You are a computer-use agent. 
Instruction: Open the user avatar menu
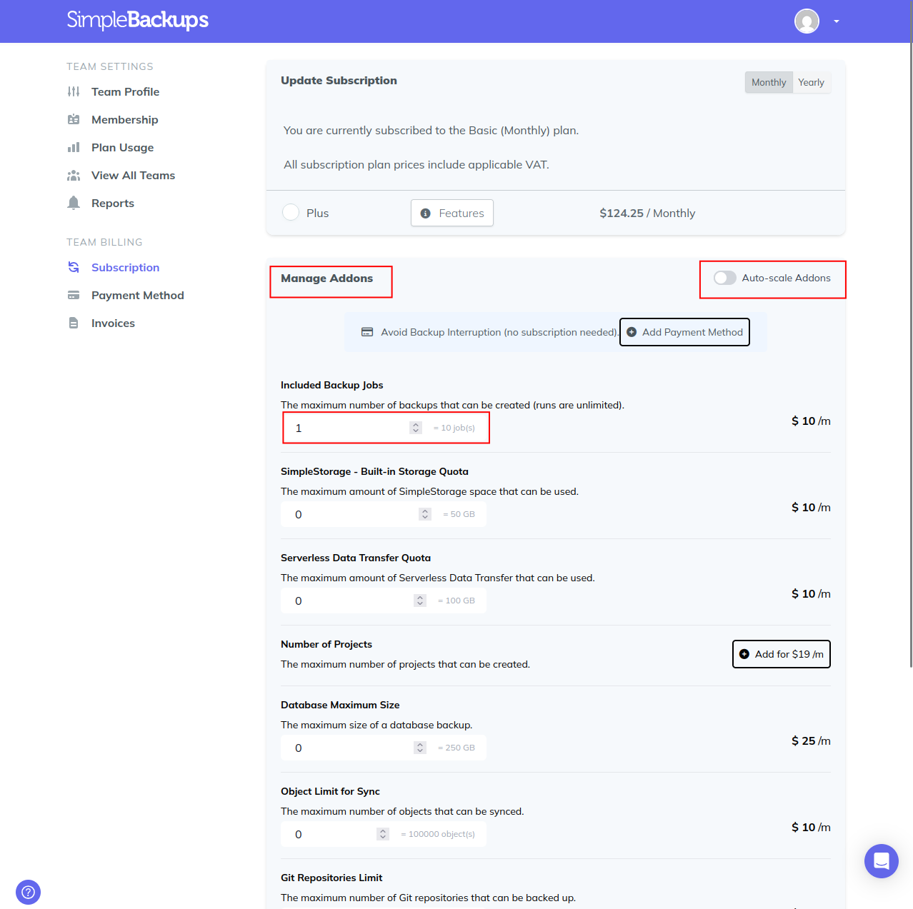[x=807, y=21]
